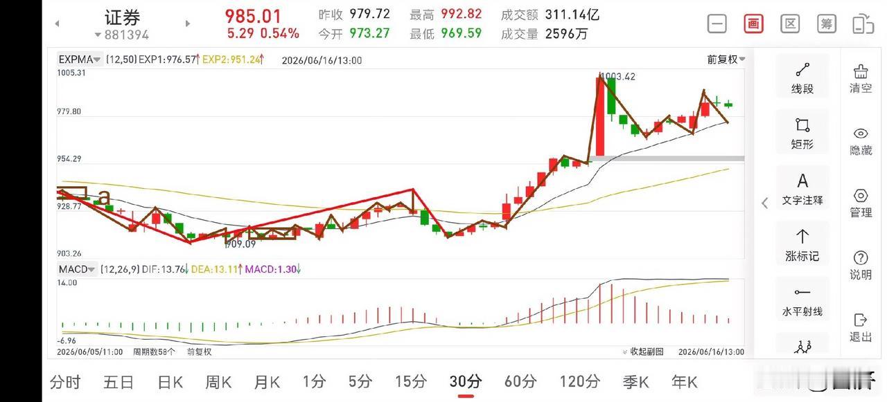The image size is (887, 402).
Task: Switch to 15分 fifteen-minute tab
Action: coord(411,381)
